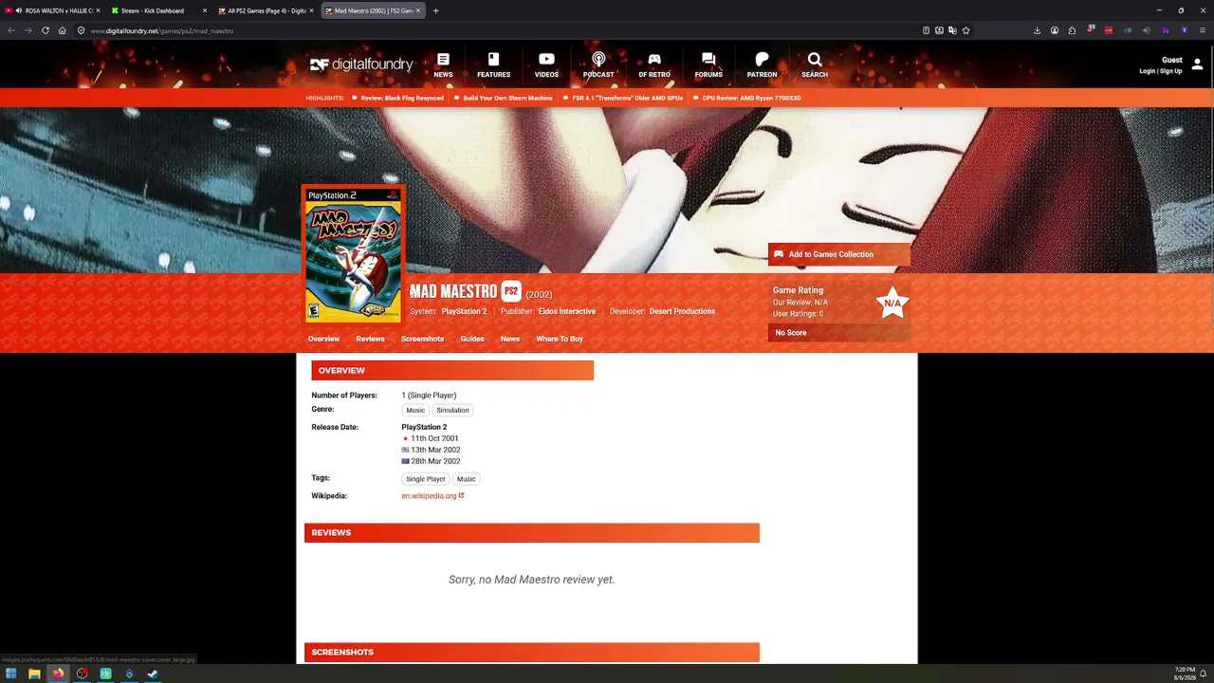Click the Add to Games Collection button
Image resolution: width=1214 pixels, height=683 pixels.
tap(839, 254)
